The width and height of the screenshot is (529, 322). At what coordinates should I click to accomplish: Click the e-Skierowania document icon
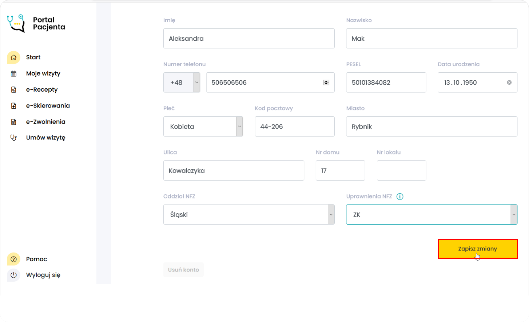point(13,106)
